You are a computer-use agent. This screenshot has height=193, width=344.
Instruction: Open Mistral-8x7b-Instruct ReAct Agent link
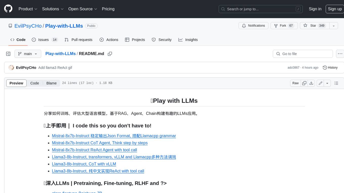[94, 150]
